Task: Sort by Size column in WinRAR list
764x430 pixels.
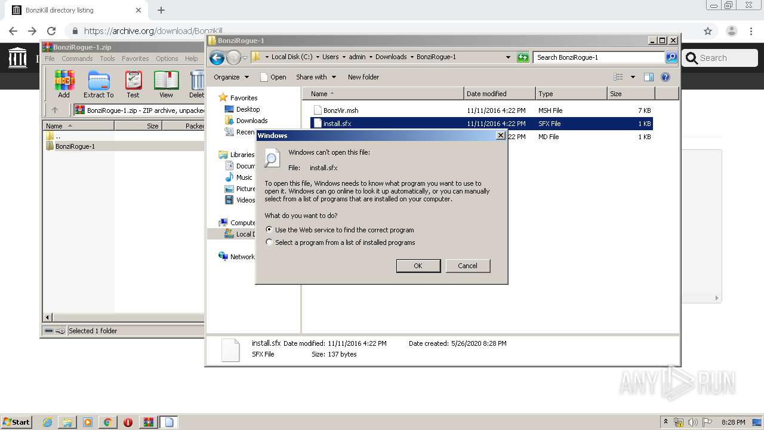Action: [138, 126]
